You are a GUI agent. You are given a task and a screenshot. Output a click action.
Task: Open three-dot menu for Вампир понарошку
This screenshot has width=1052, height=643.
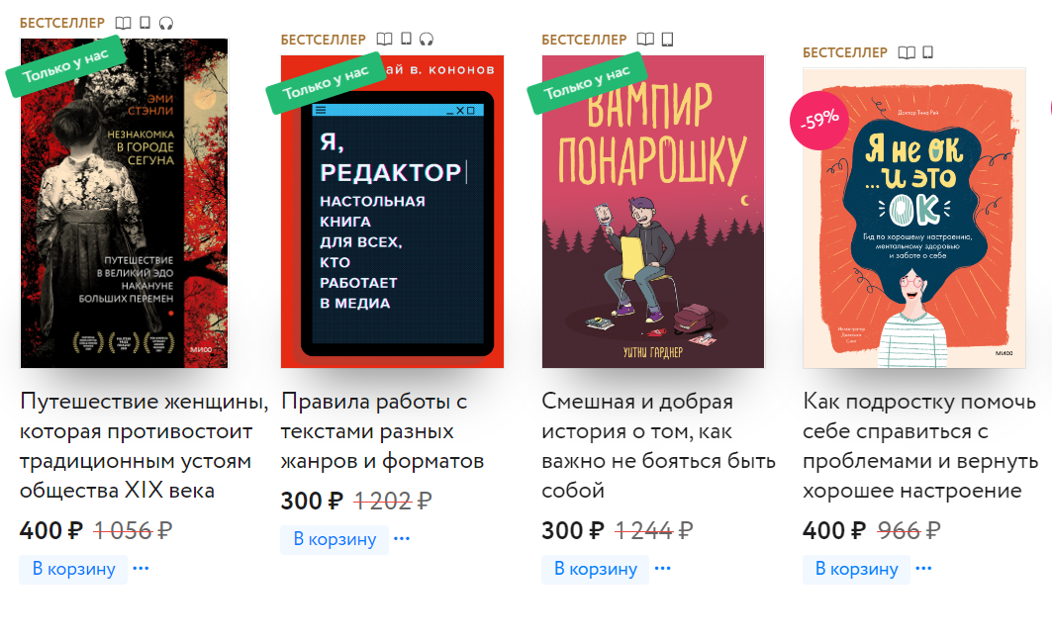(663, 569)
